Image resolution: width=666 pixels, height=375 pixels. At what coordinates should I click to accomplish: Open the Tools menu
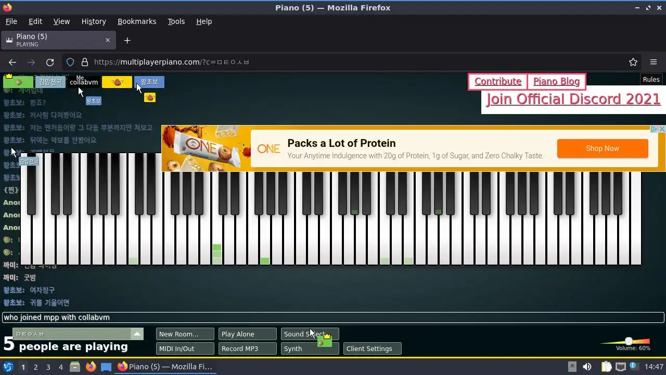176,21
